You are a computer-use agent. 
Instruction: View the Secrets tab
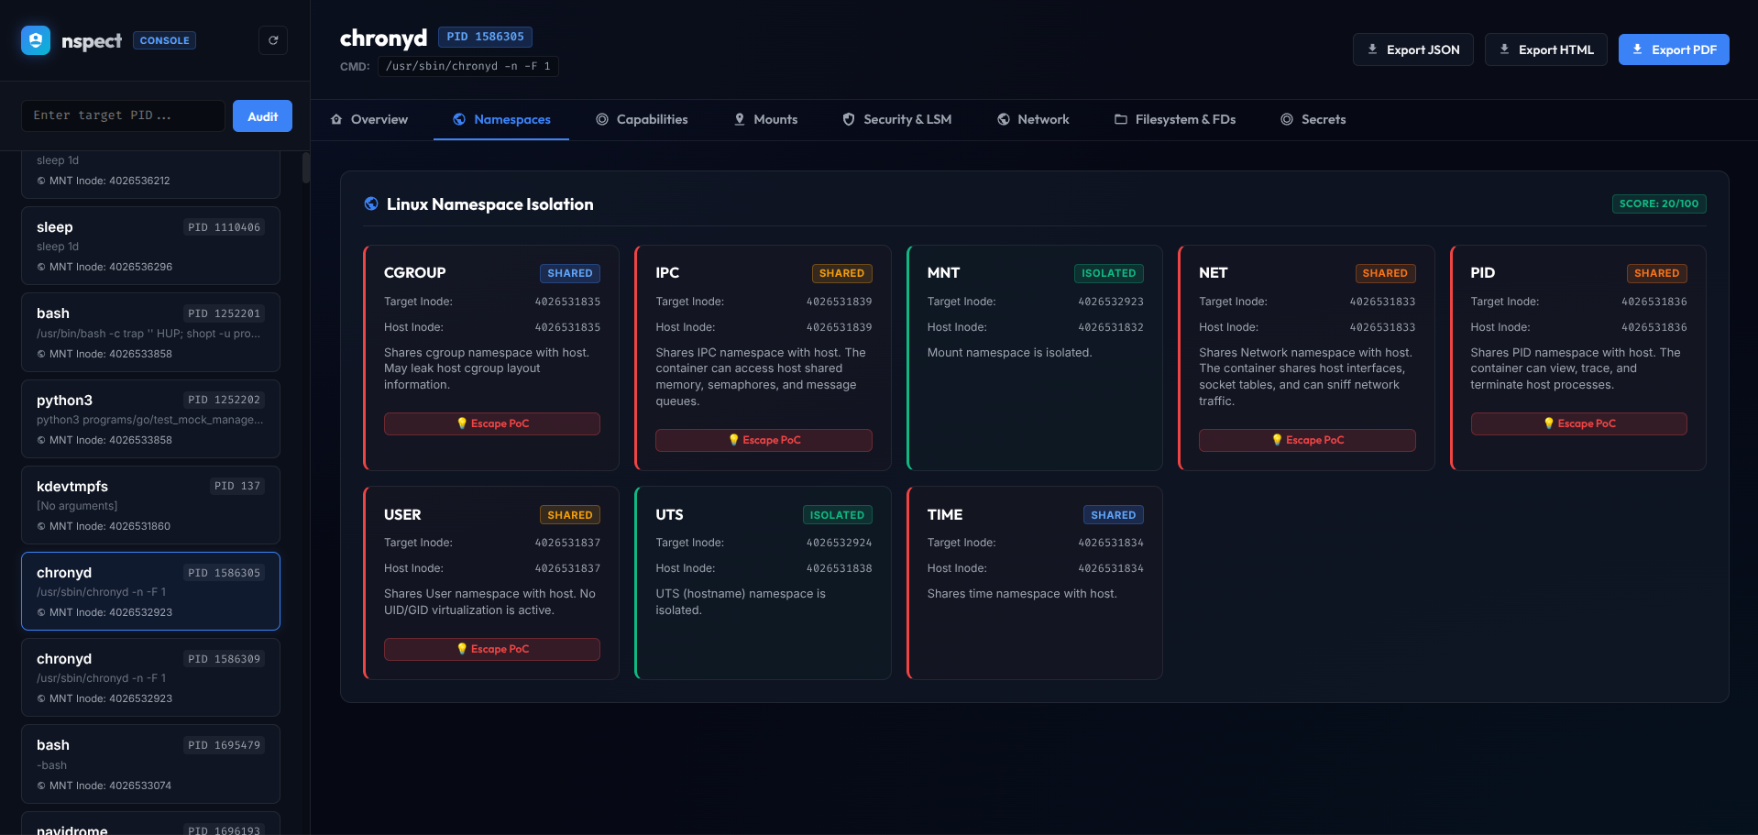(1313, 120)
